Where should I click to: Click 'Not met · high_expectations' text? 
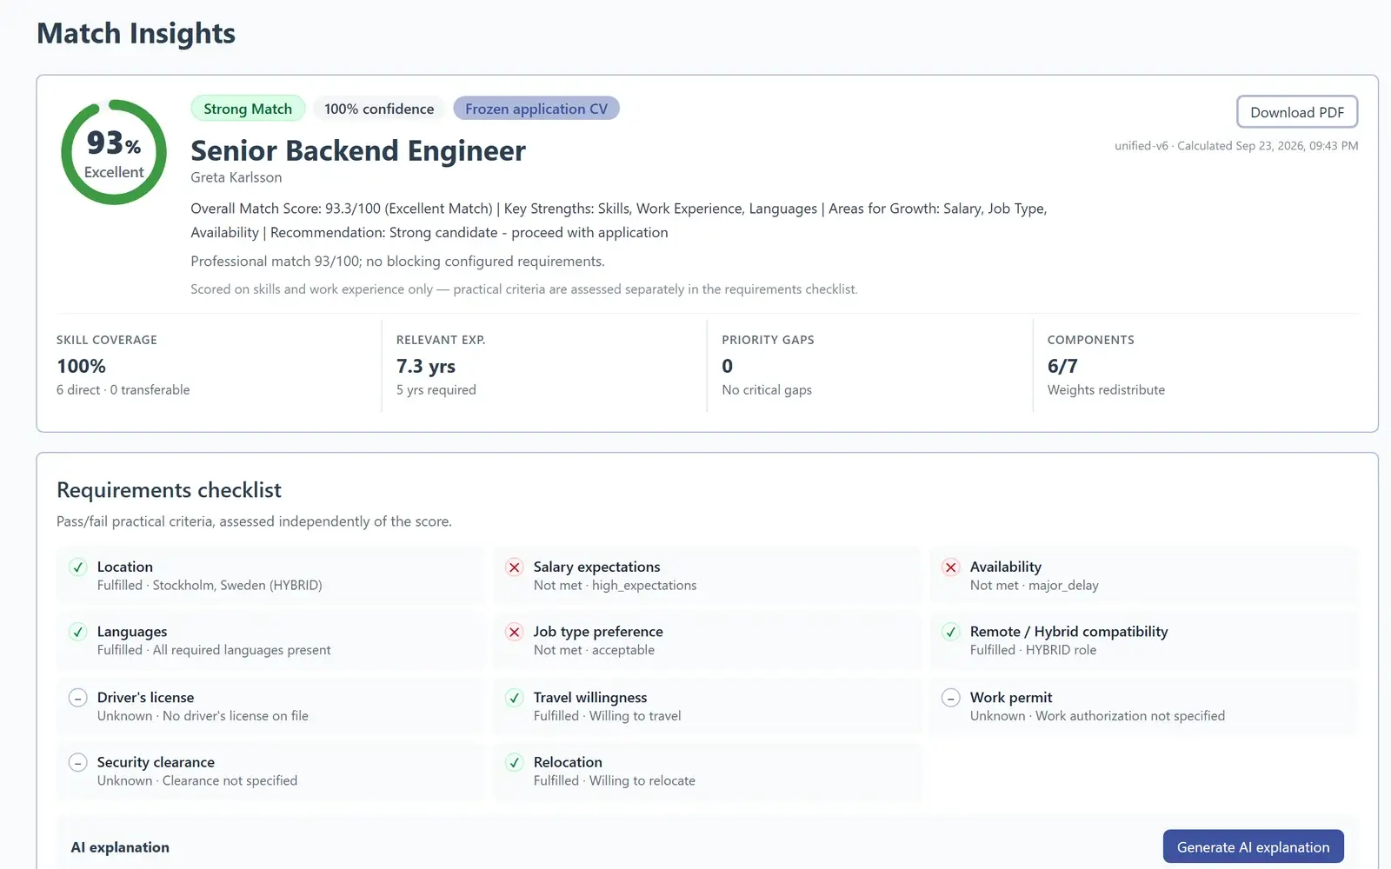616,586
